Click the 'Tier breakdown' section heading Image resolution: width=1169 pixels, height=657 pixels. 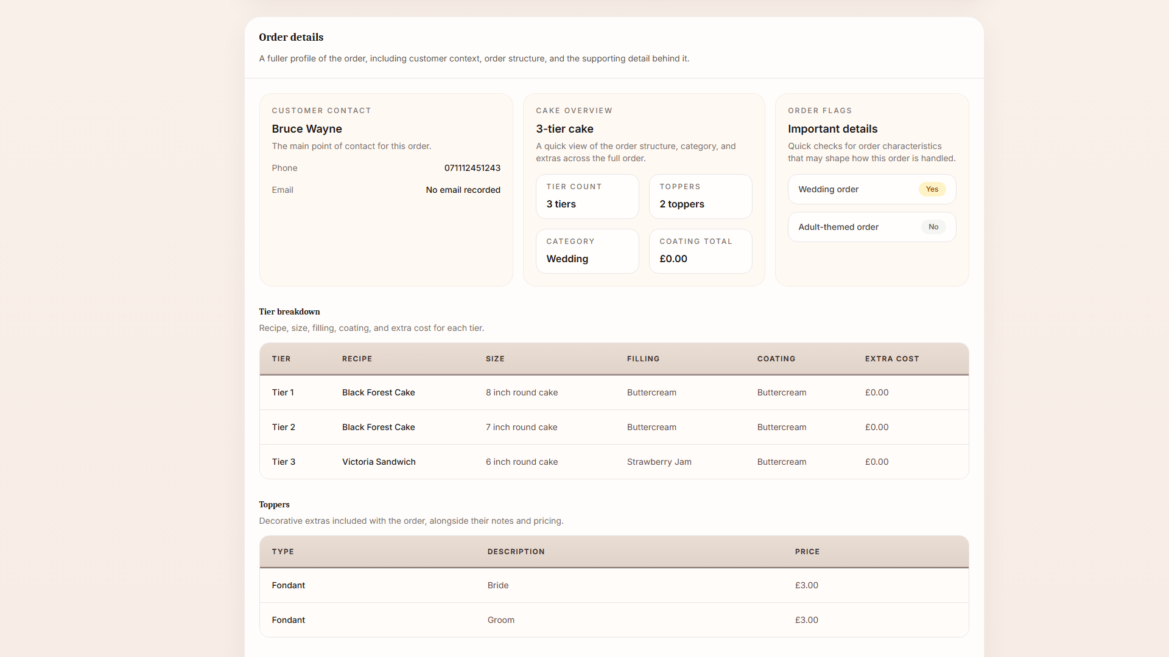[289, 311]
